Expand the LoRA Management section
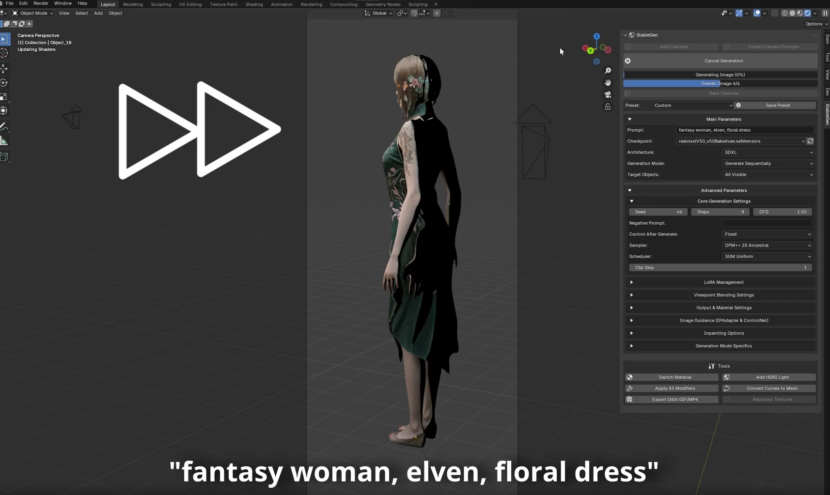The width and height of the screenshot is (830, 495). coord(721,282)
